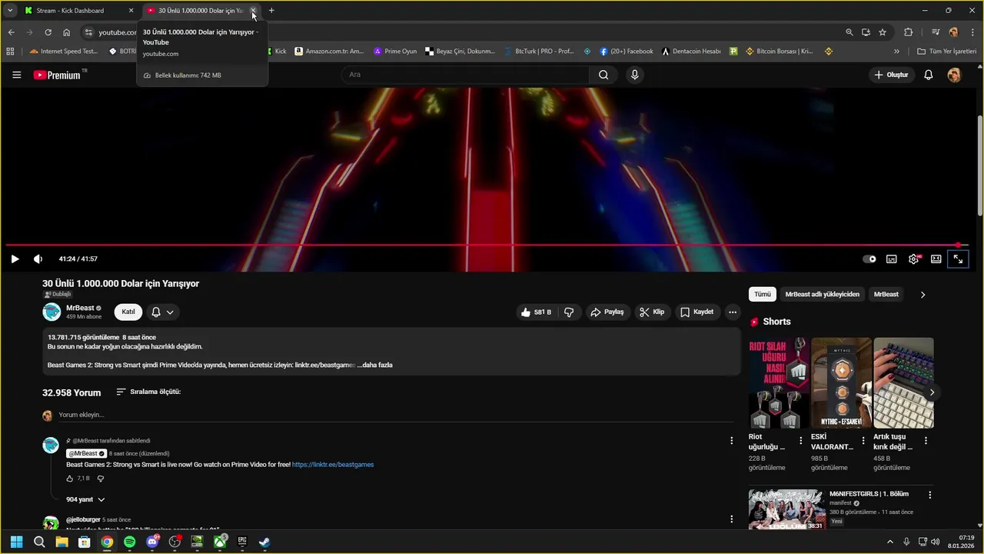Start voice search with the microphone icon
Screen dimensions: 984x554
click(x=634, y=75)
